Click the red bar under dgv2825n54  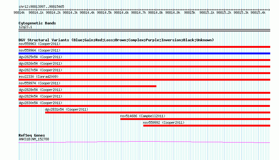pyautogui.click(x=144, y=60)
